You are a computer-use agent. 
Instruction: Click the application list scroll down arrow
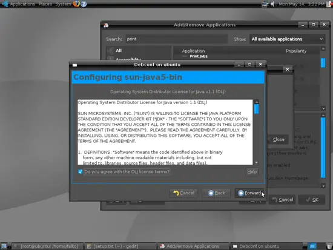[323, 108]
